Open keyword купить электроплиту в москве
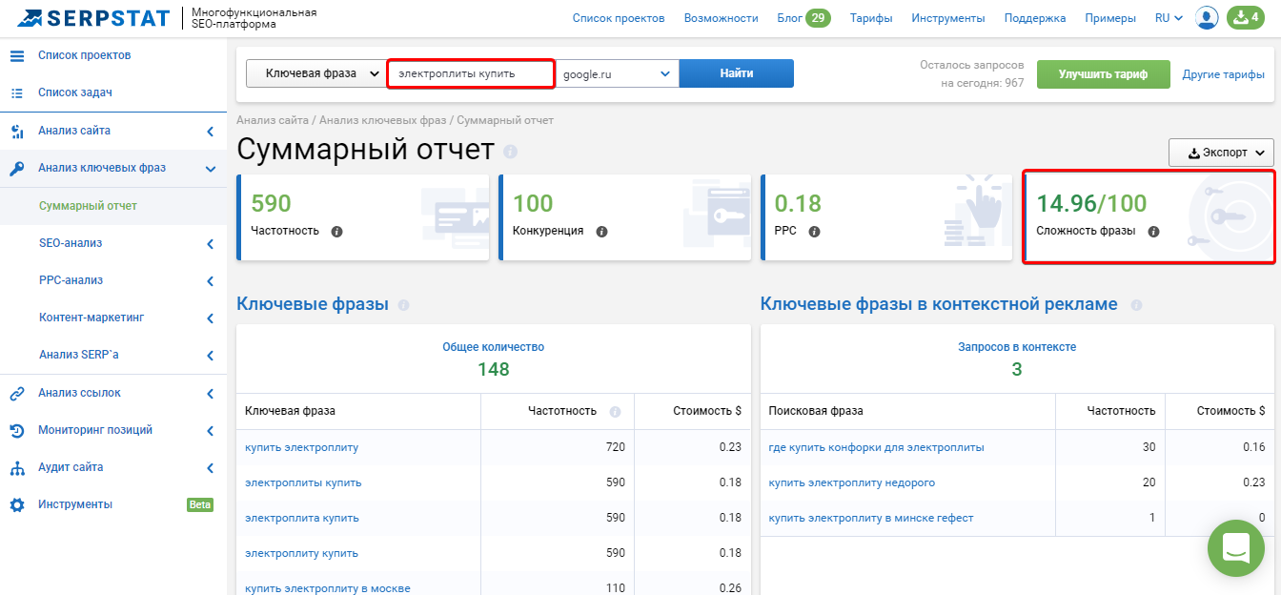The height and width of the screenshot is (595, 1281). pos(328,588)
